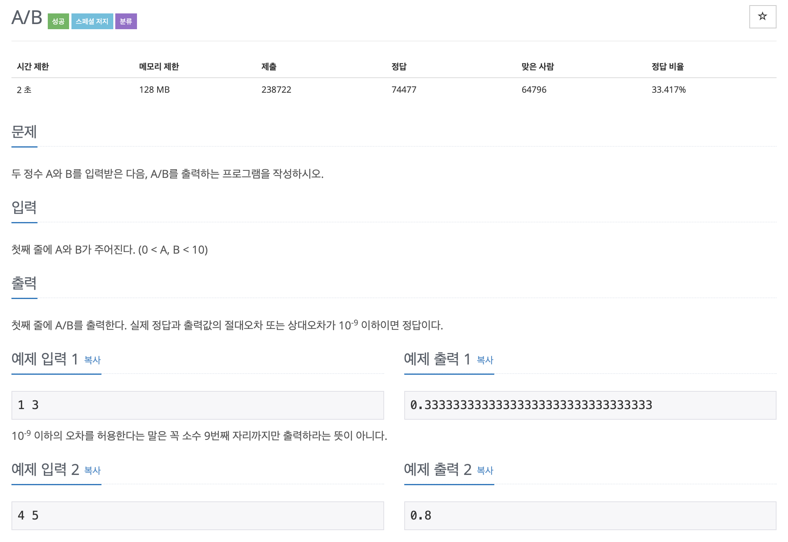The image size is (788, 542).
Task: Click the sample output box 0.8
Action: (x=590, y=516)
